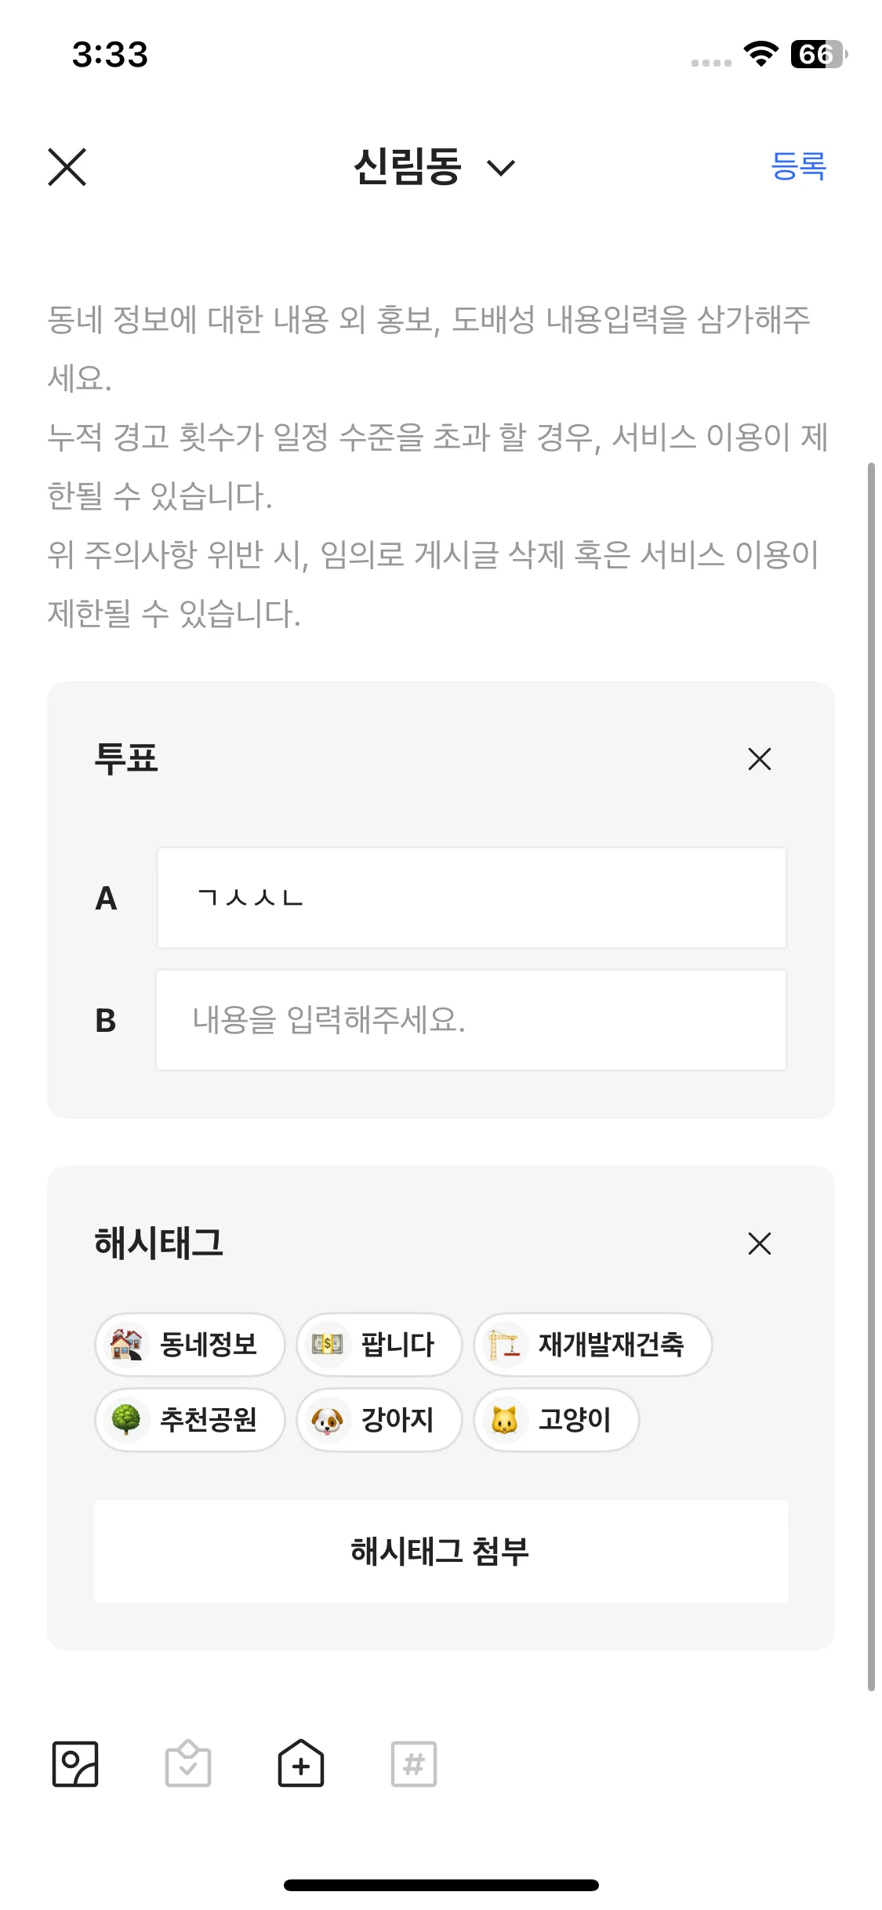Close the post editor with top-left X
The image size is (882, 1910).
pos(67,167)
